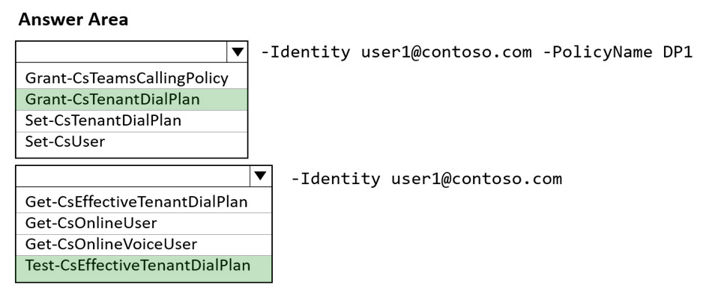Select the Get-CsOnlineVoiceUser option
709x300 pixels.
tap(144, 244)
